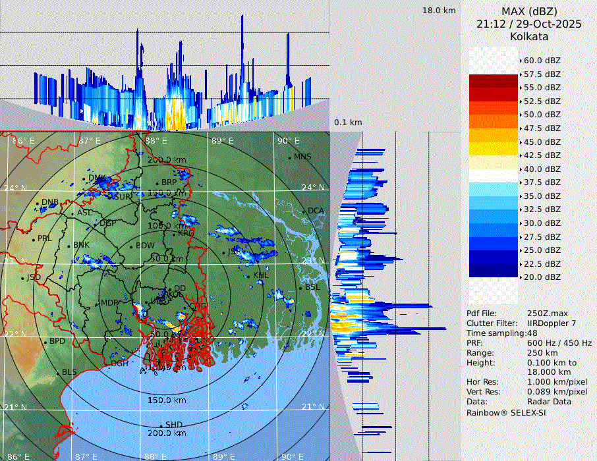The image size is (597, 461).
Task: Click the BSL station marker
Action: click(x=301, y=288)
